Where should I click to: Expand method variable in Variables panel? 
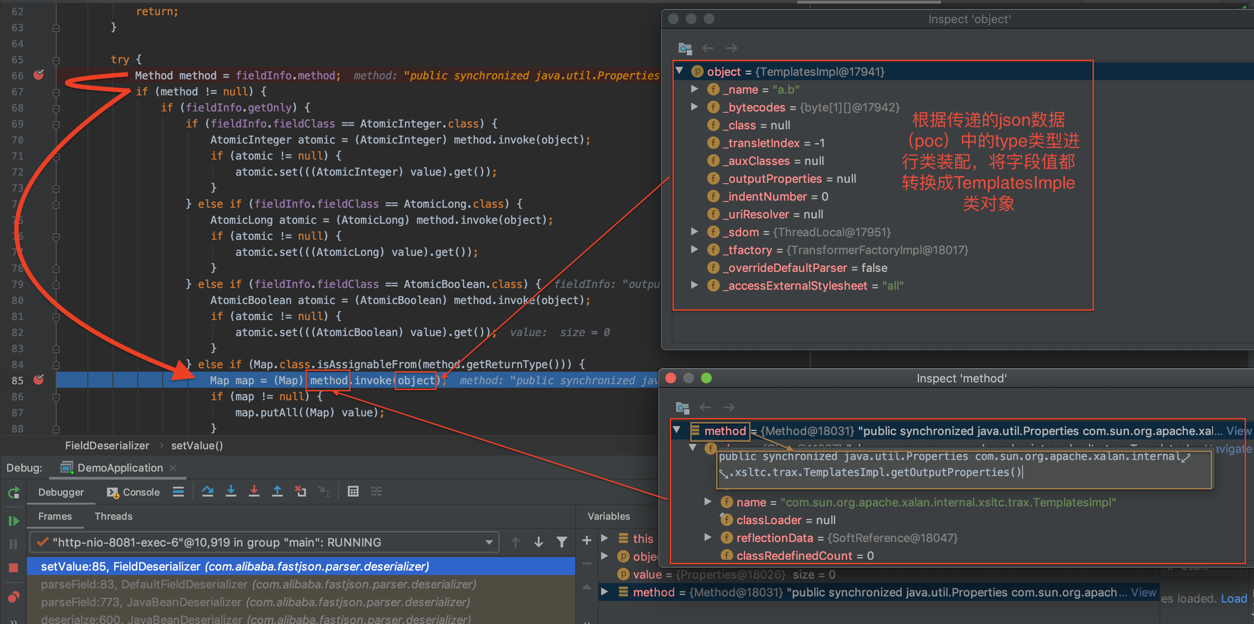click(x=605, y=592)
